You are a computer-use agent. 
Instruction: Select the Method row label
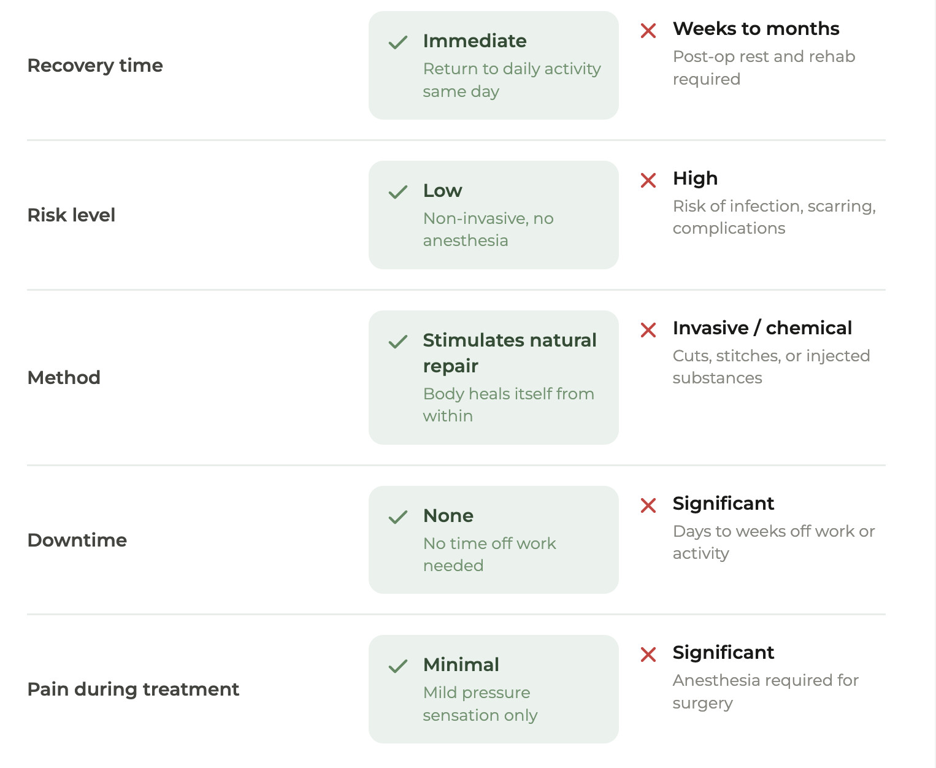pyautogui.click(x=64, y=377)
